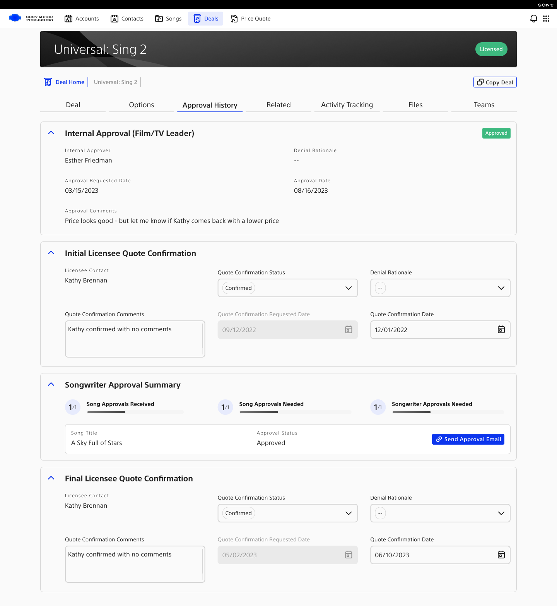Open the app launcher grid

[x=546, y=19]
